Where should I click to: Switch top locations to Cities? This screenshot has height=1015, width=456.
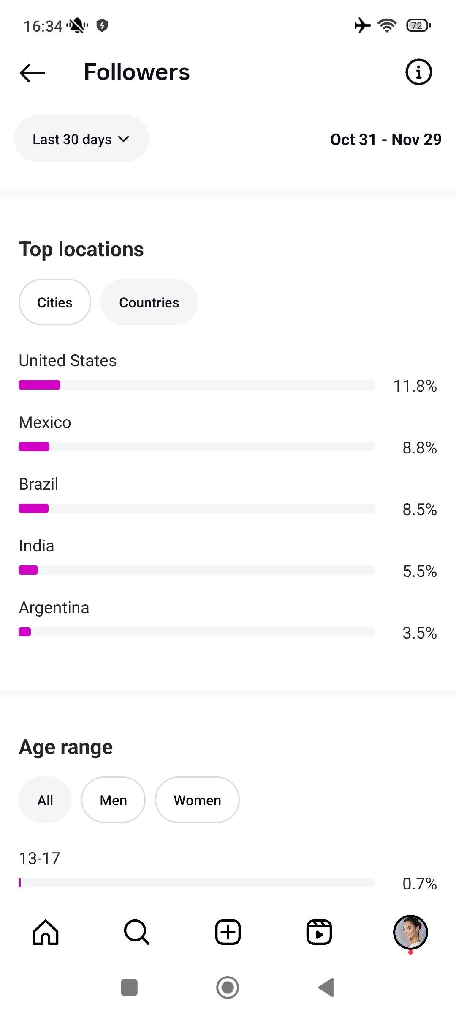[55, 302]
